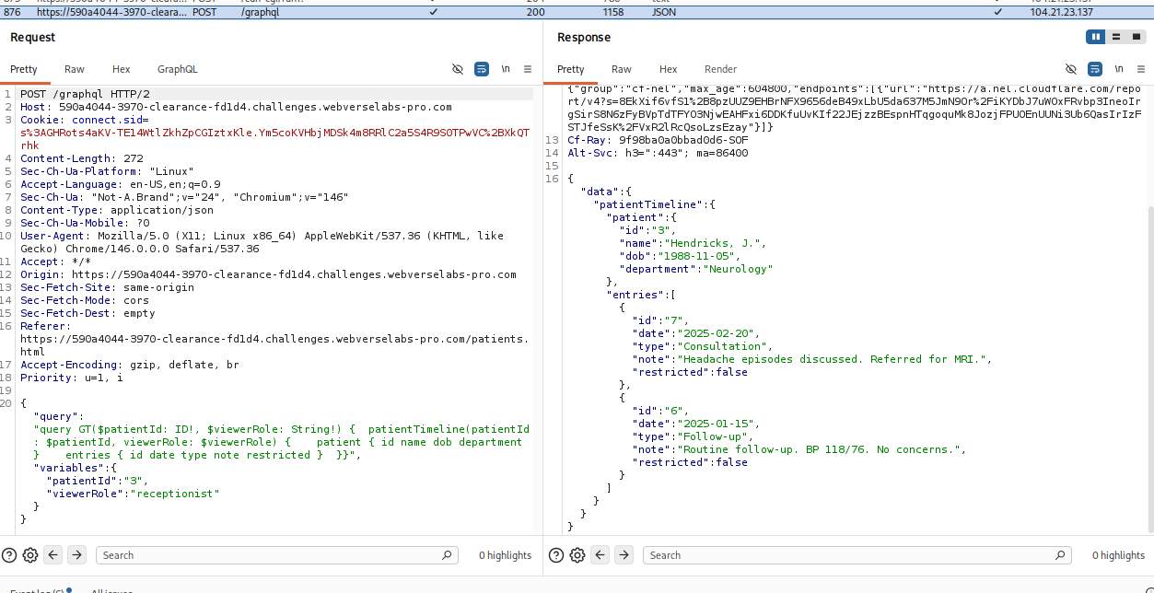Click the Response search input field
1154x593 pixels.
[857, 555]
